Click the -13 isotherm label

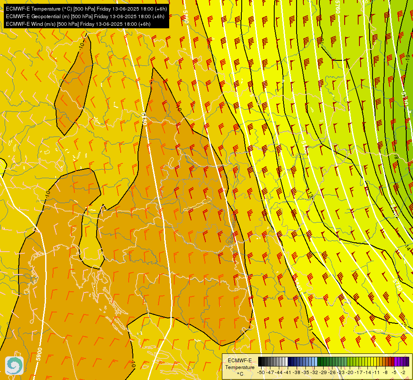tap(310, 195)
